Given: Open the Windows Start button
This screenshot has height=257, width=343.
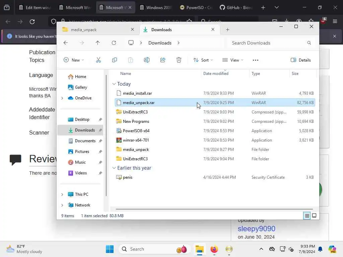Looking at the screenshot, I should point(110,249).
